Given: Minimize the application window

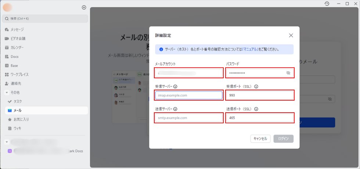Looking at the screenshot, I should click(338, 4).
